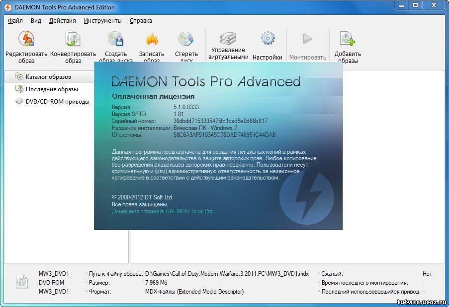
Task: Click the MDX-файлы format value
Action: pos(194,292)
